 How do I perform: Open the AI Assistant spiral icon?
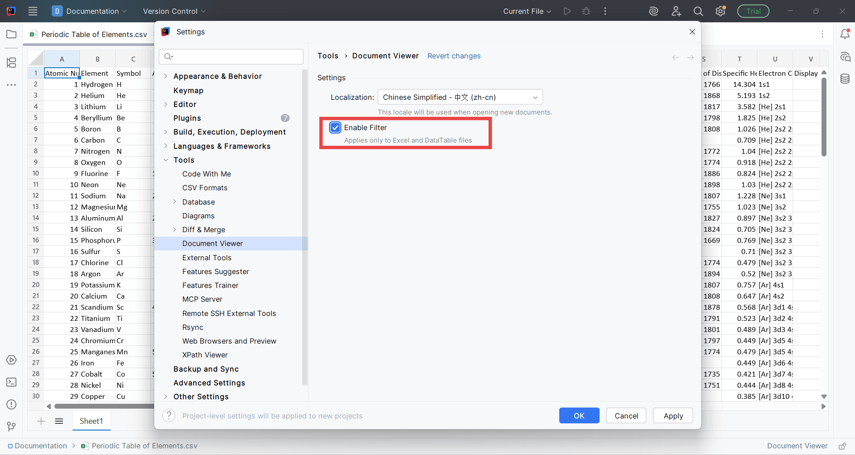(654, 11)
